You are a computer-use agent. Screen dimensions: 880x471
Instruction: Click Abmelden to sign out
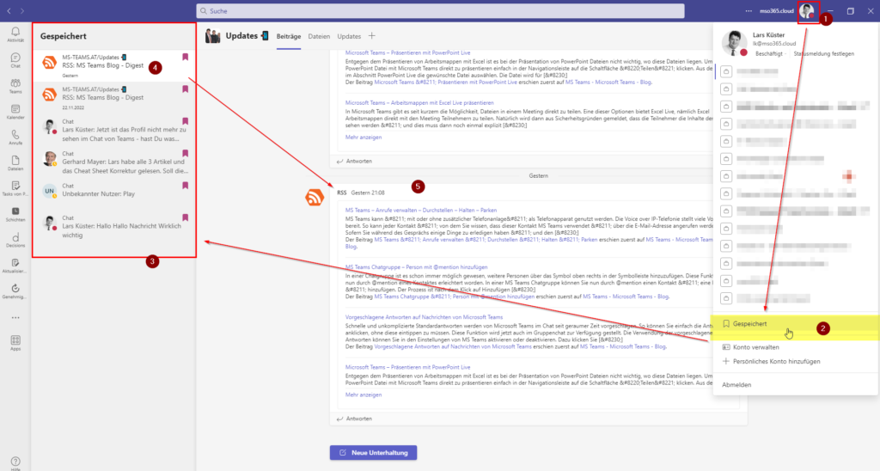736,385
